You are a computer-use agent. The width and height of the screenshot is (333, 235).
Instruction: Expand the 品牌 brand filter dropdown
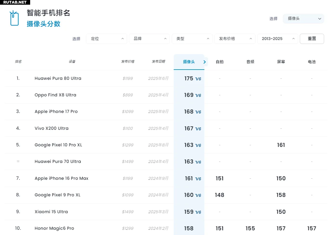click(x=149, y=39)
